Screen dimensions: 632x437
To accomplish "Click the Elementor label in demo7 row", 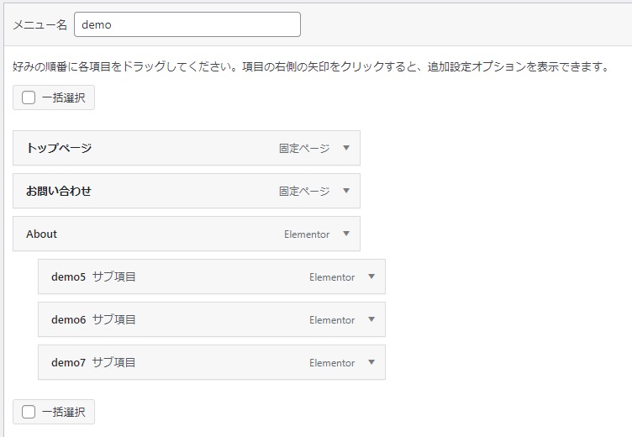I will pyautogui.click(x=332, y=363).
